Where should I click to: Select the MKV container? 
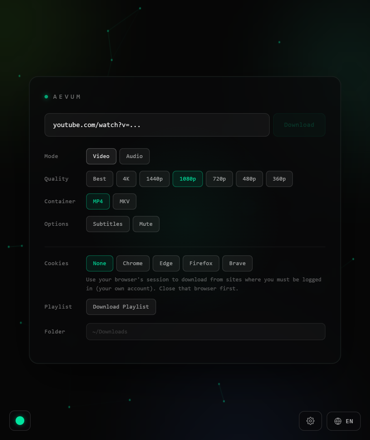pos(124,201)
